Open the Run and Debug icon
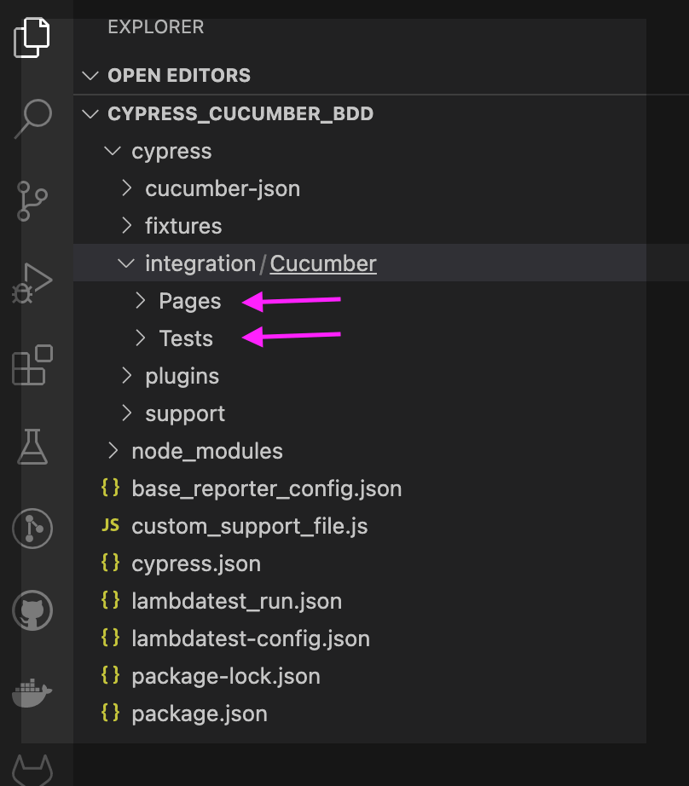689x786 pixels. click(x=33, y=283)
